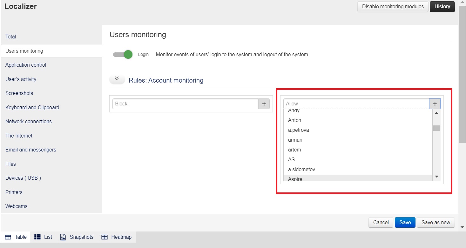Open the History panel
Viewport: 466px width, 248px height.
click(x=442, y=7)
